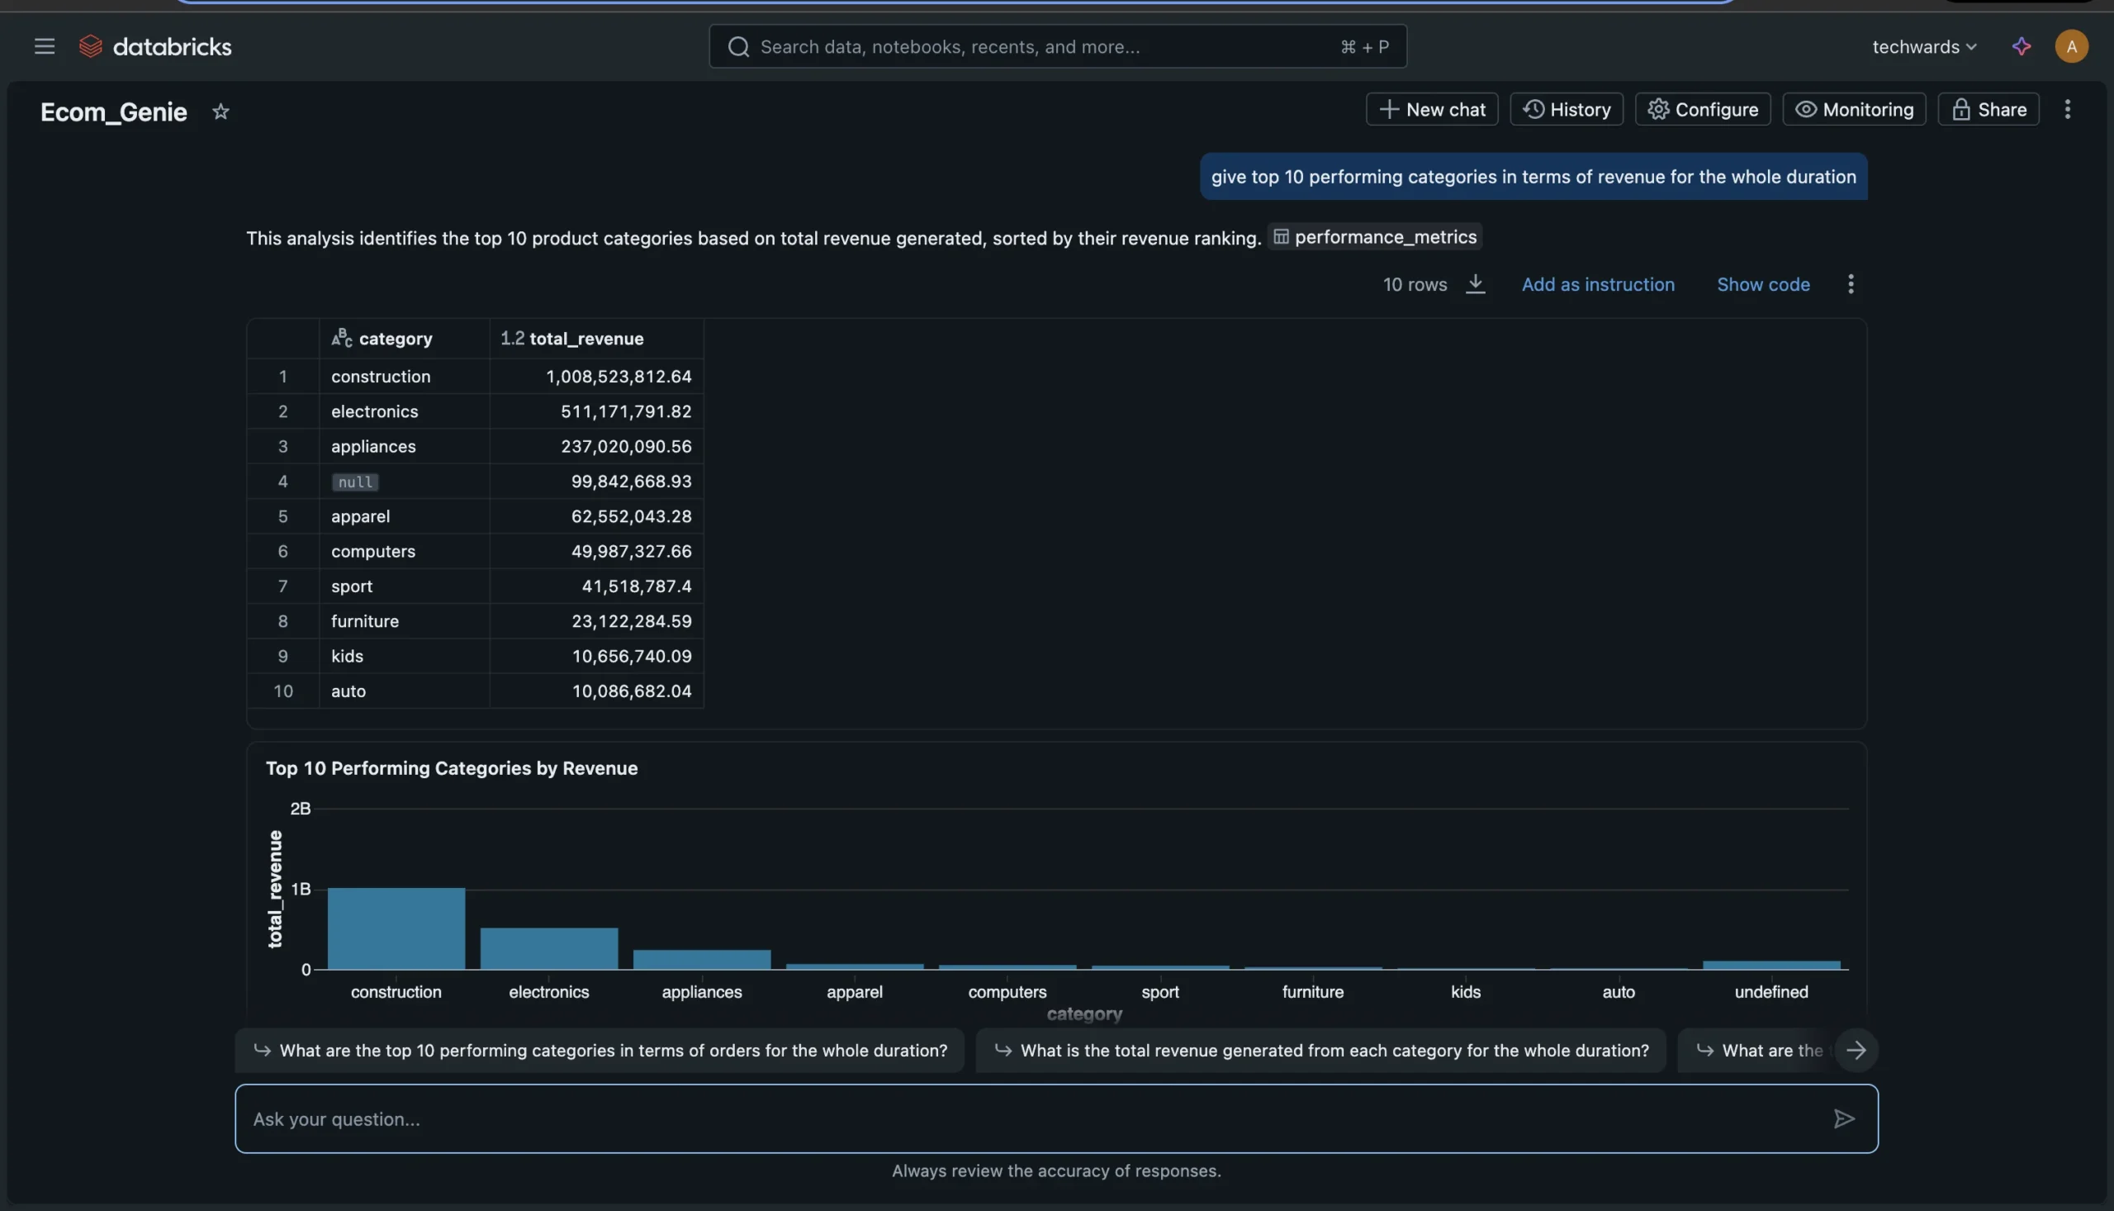
Task: Open the result options kebab menu
Action: click(1850, 283)
